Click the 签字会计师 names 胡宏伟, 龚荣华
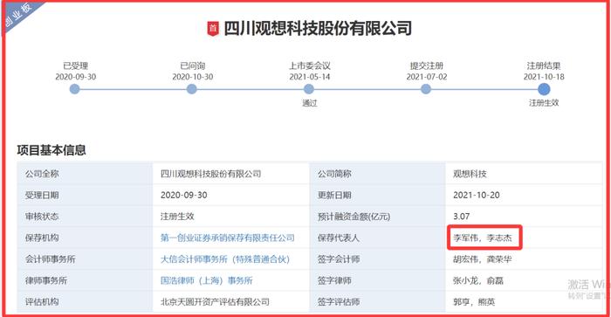The image size is (611, 317). coord(483,259)
